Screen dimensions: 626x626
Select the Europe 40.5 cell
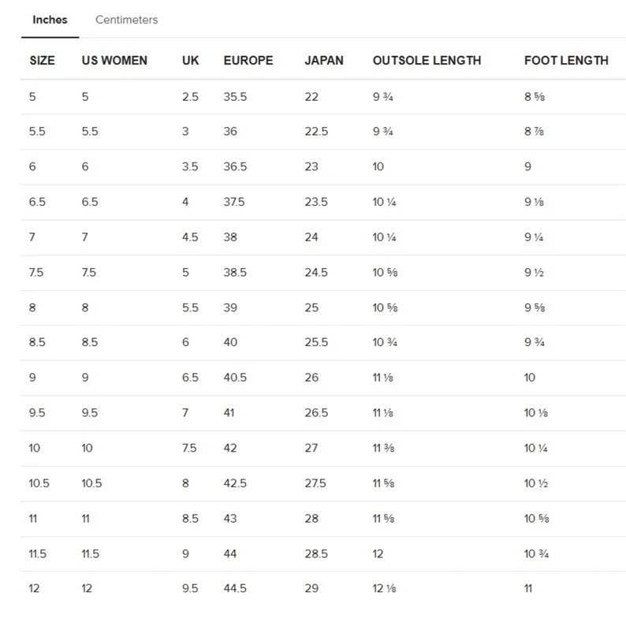point(235,378)
